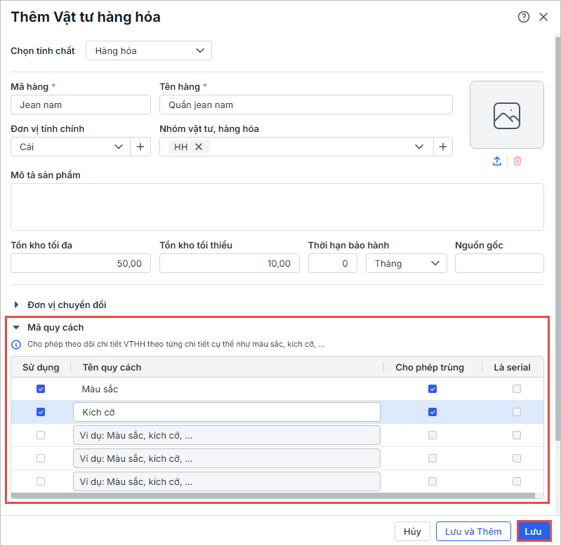This screenshot has width=561, height=546.
Task: Remove the HH tag with its X
Action: [199, 147]
